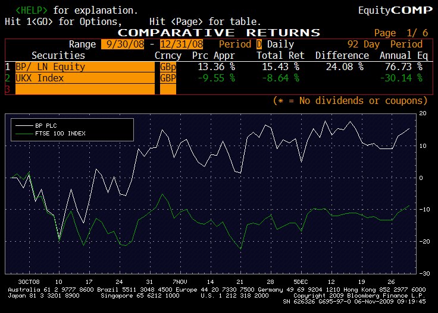The image size is (438, 313).
Task: Select the UKX Index security field
Action: [x=85, y=78]
